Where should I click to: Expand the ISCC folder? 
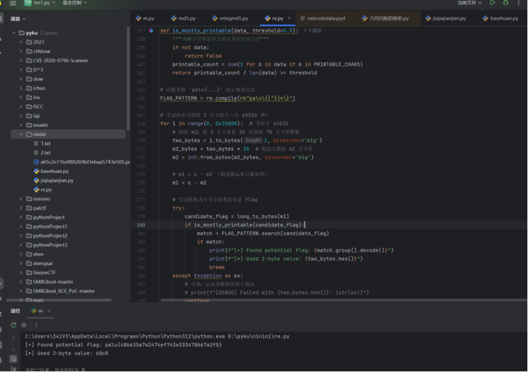[21, 107]
